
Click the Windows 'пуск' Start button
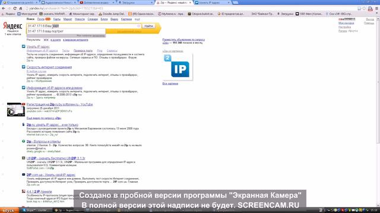pos(9,211)
